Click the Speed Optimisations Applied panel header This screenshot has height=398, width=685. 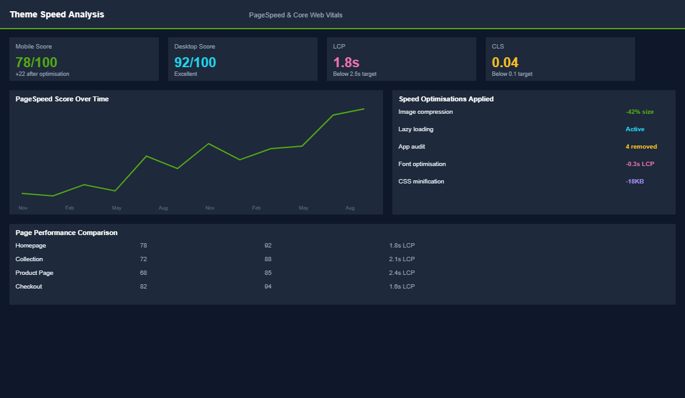pos(446,99)
